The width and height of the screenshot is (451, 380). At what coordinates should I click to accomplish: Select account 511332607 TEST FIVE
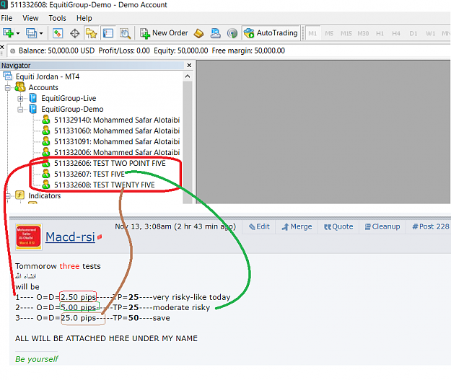coord(89,174)
